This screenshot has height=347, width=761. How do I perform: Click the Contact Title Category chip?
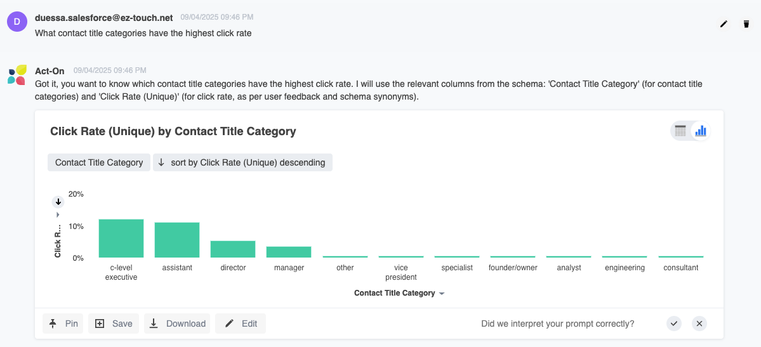coord(99,162)
